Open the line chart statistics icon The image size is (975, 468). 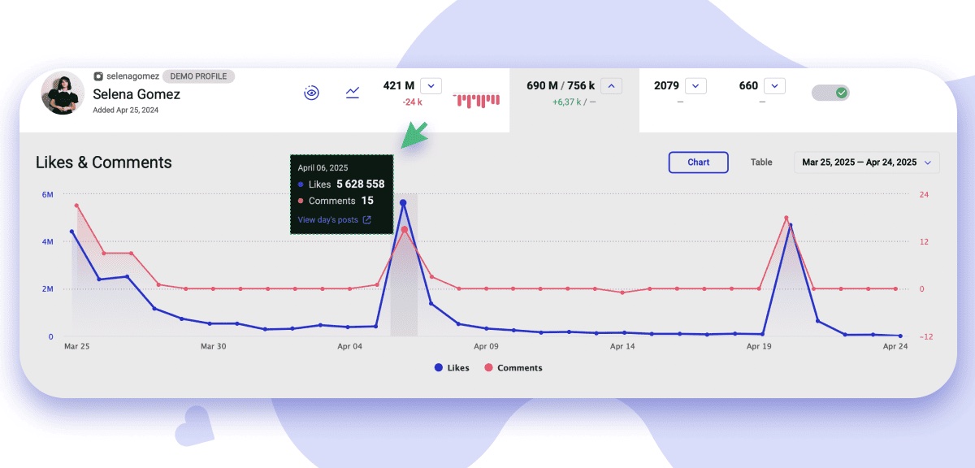[x=353, y=93]
